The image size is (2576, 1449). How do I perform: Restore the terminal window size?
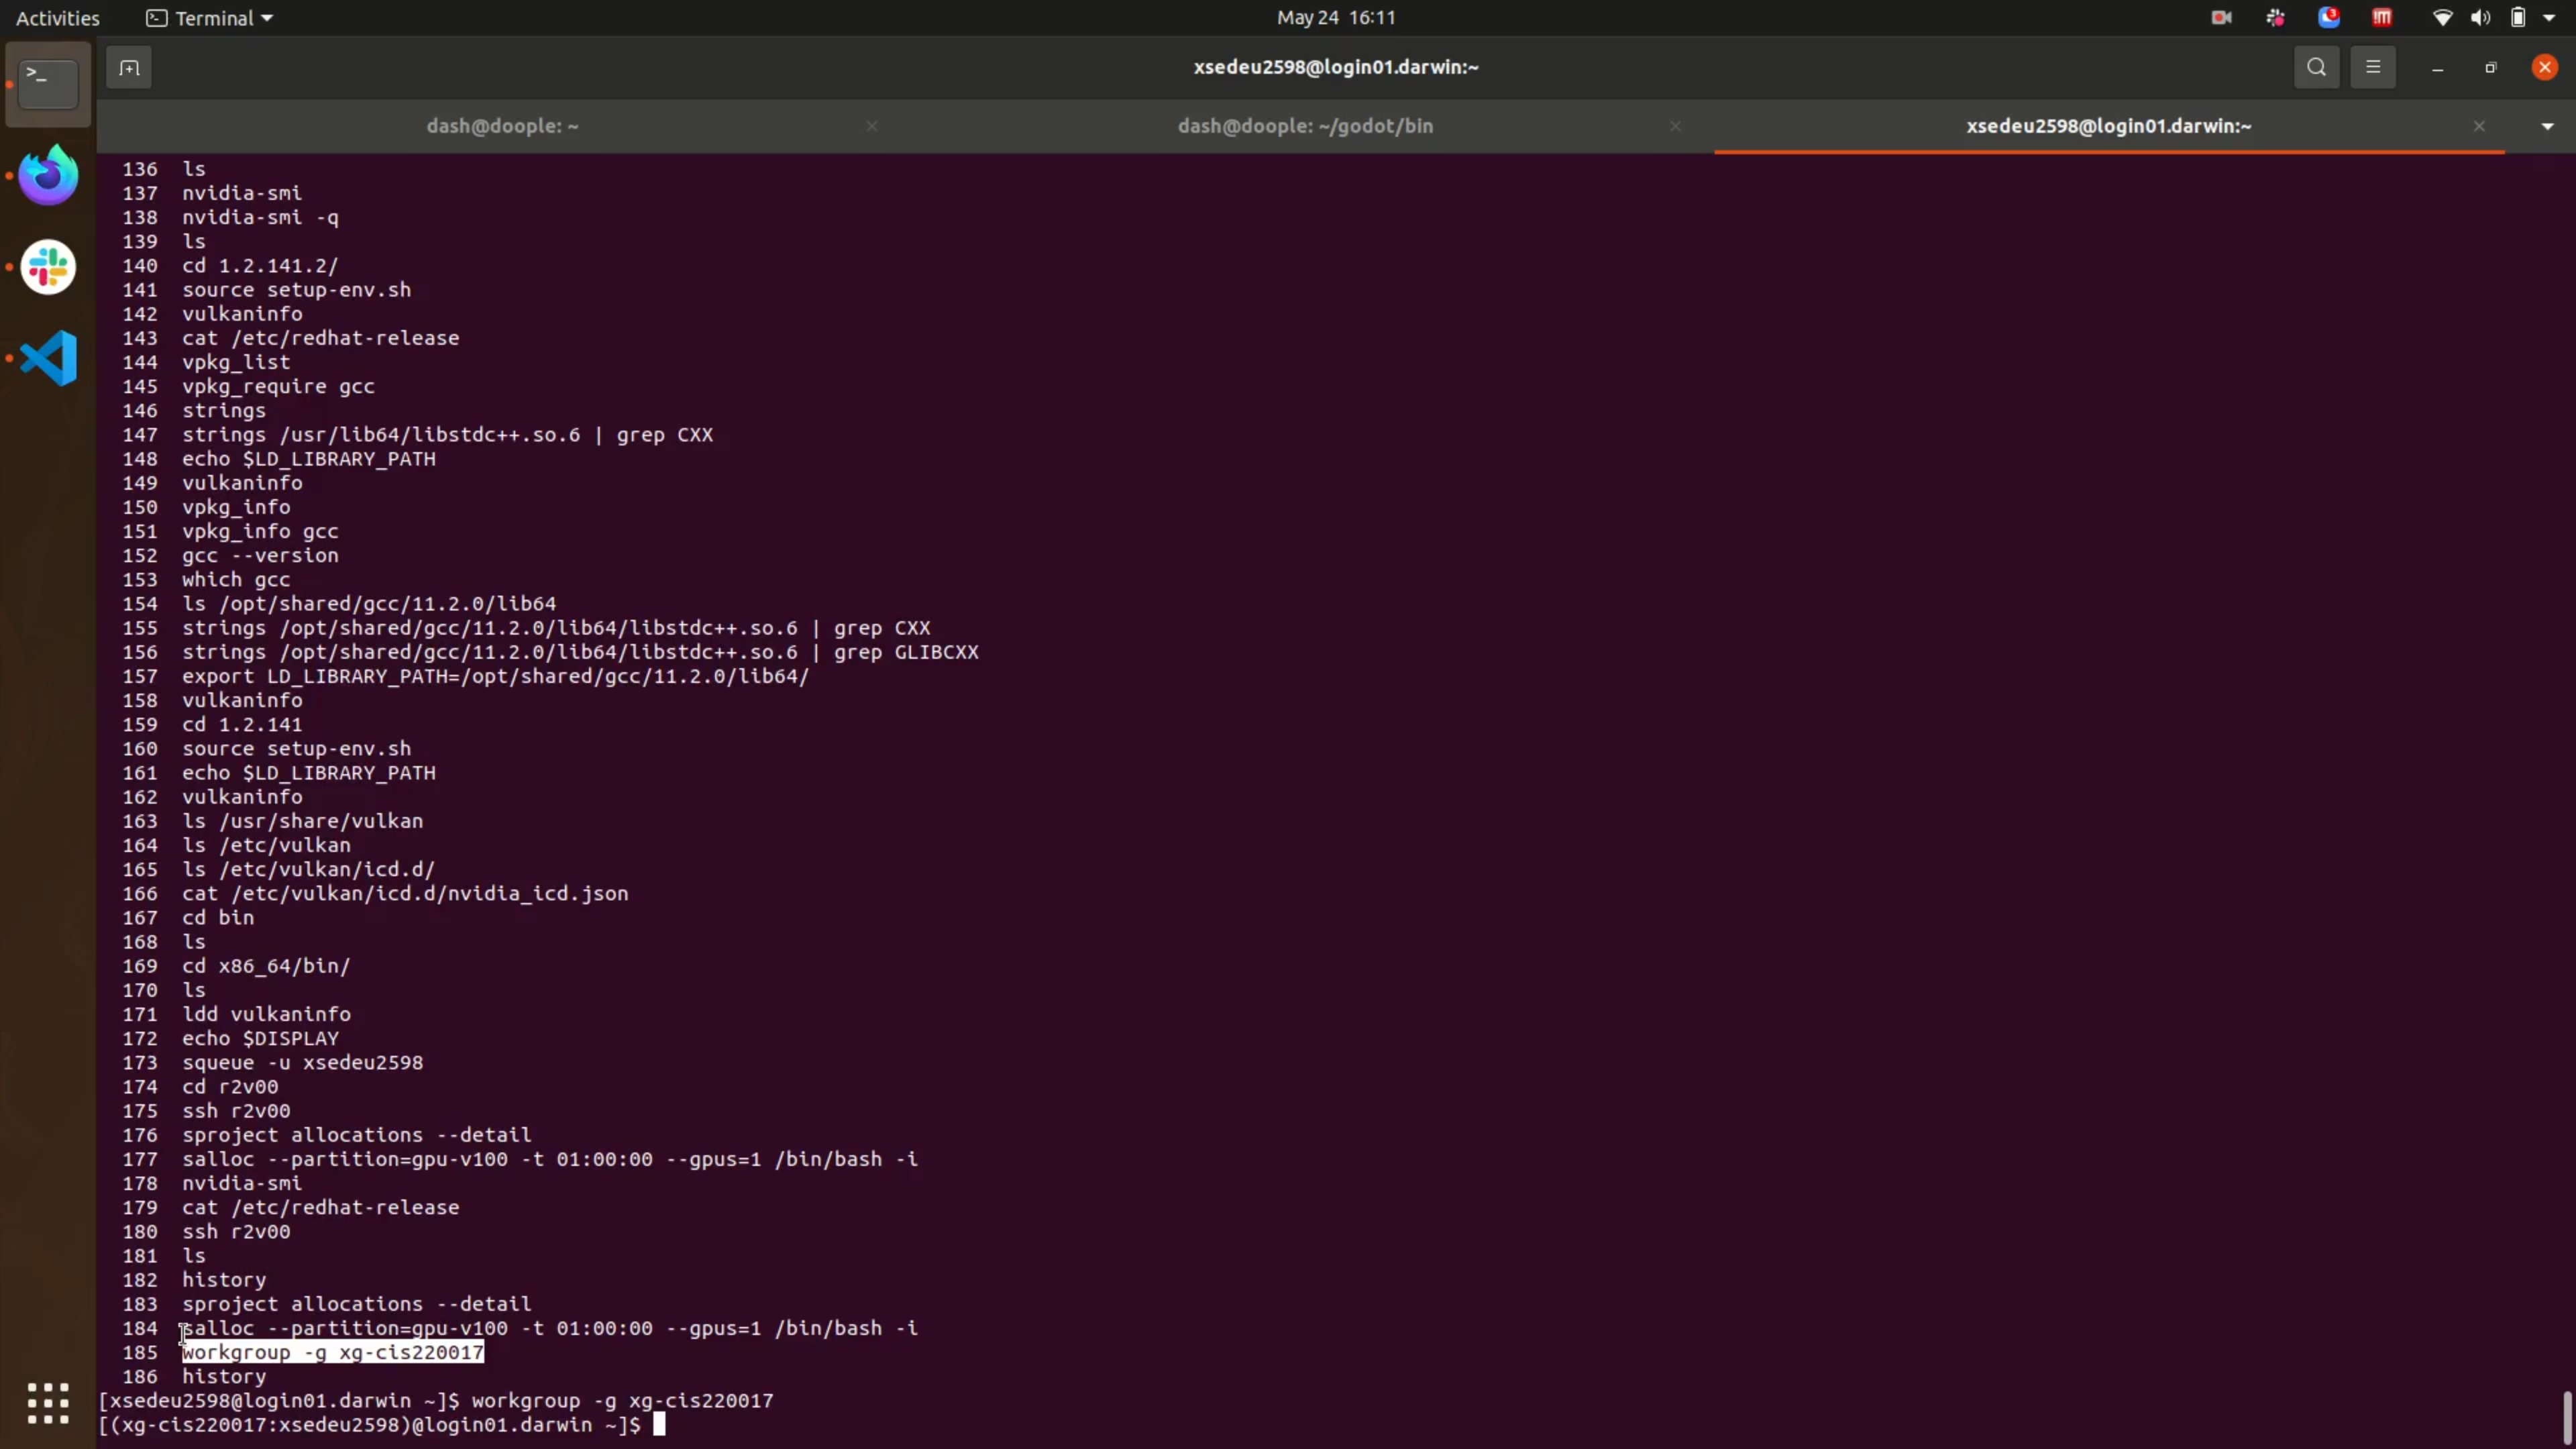point(2491,68)
